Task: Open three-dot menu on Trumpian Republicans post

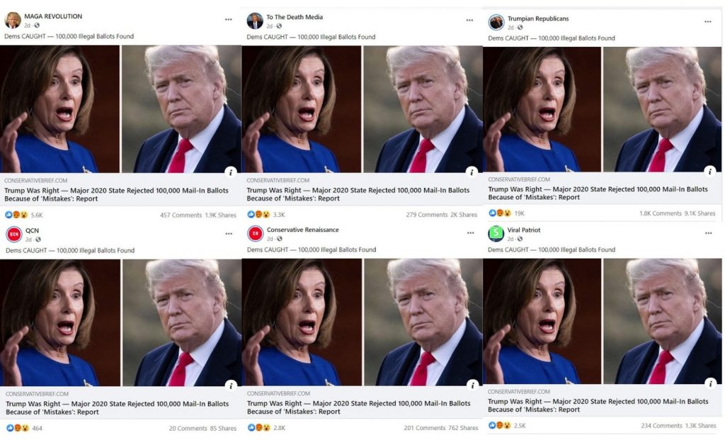Action: pyautogui.click(x=707, y=22)
